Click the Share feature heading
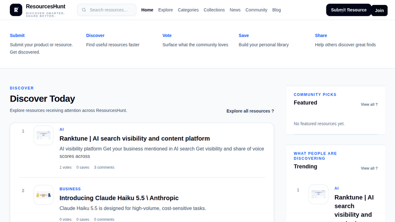Screen dimensions: 395x222 pyautogui.click(x=321, y=35)
